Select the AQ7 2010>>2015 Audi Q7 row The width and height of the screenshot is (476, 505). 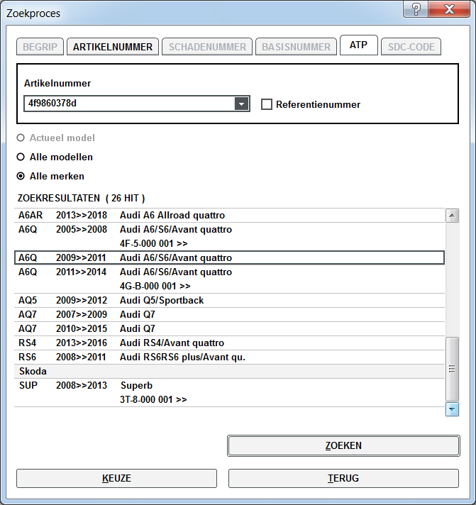click(x=229, y=328)
